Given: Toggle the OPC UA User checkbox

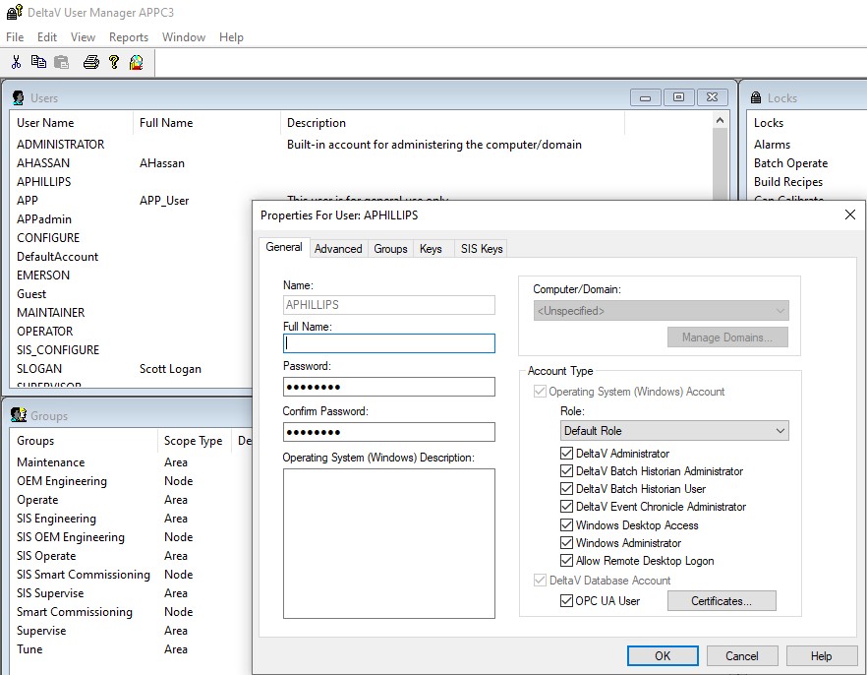Looking at the screenshot, I should (x=566, y=601).
